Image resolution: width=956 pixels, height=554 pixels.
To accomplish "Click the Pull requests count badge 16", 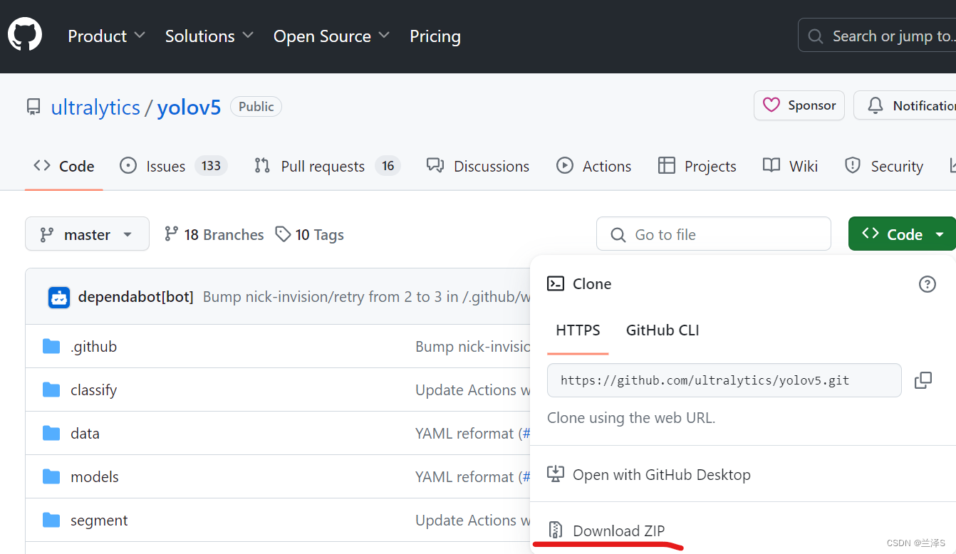I will point(388,166).
